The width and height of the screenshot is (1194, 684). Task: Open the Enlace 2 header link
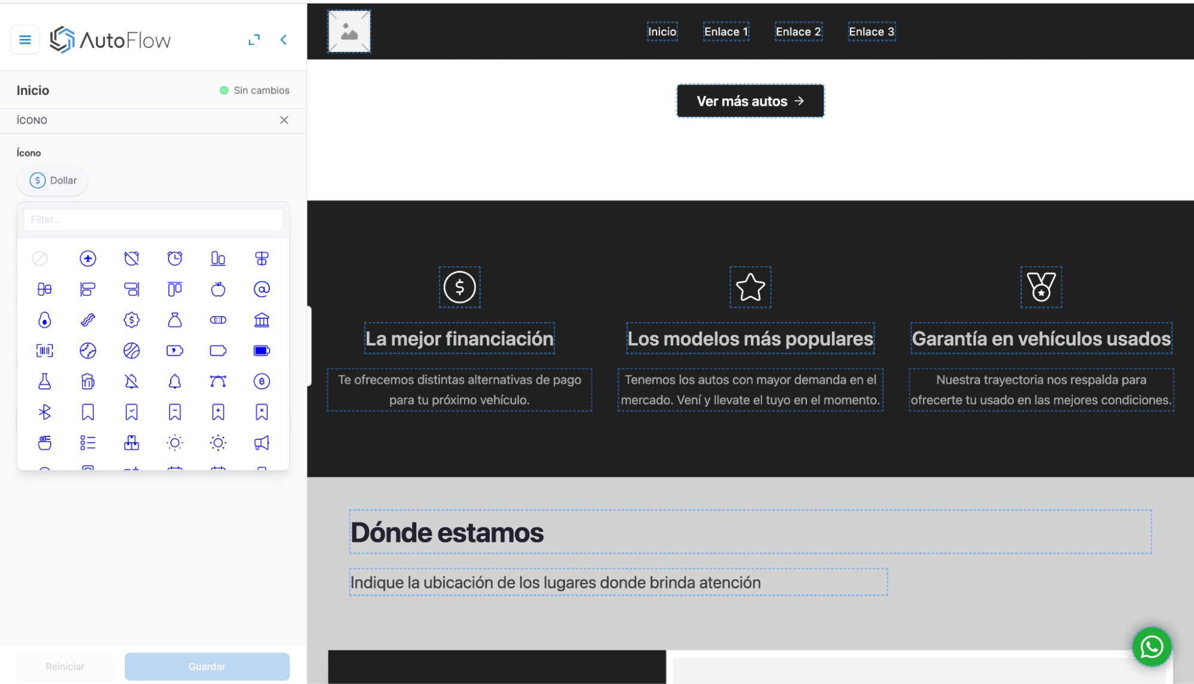pos(799,32)
